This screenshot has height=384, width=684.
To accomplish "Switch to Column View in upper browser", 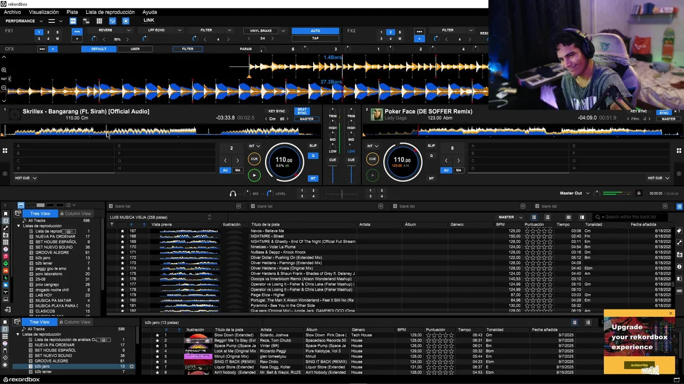I will coord(75,213).
